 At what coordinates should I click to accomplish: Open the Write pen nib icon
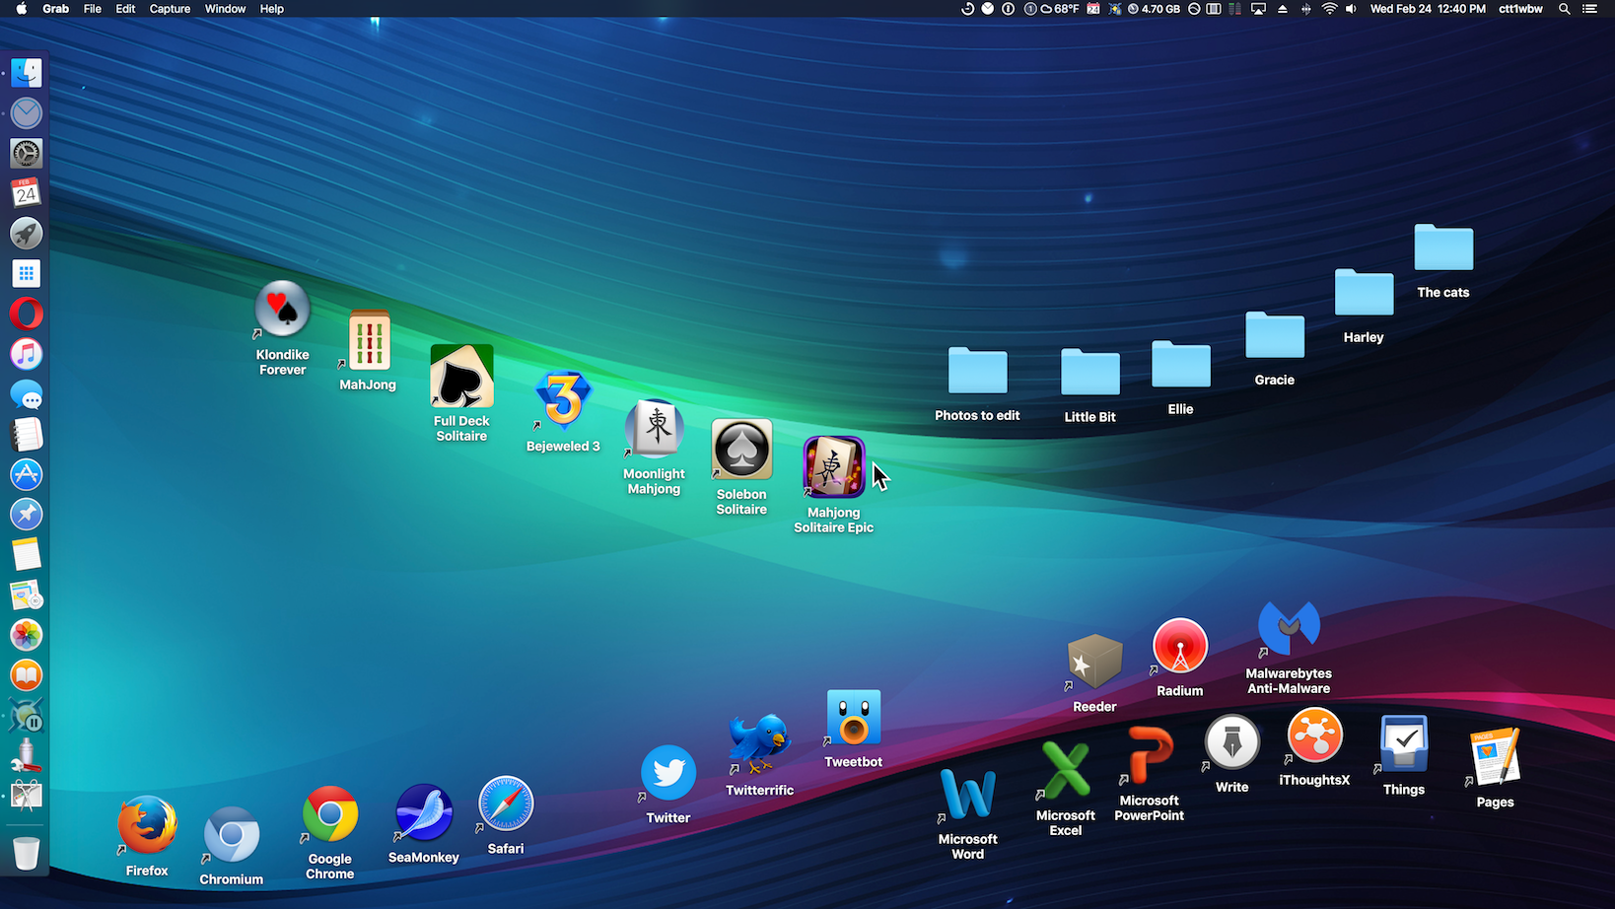(1232, 743)
